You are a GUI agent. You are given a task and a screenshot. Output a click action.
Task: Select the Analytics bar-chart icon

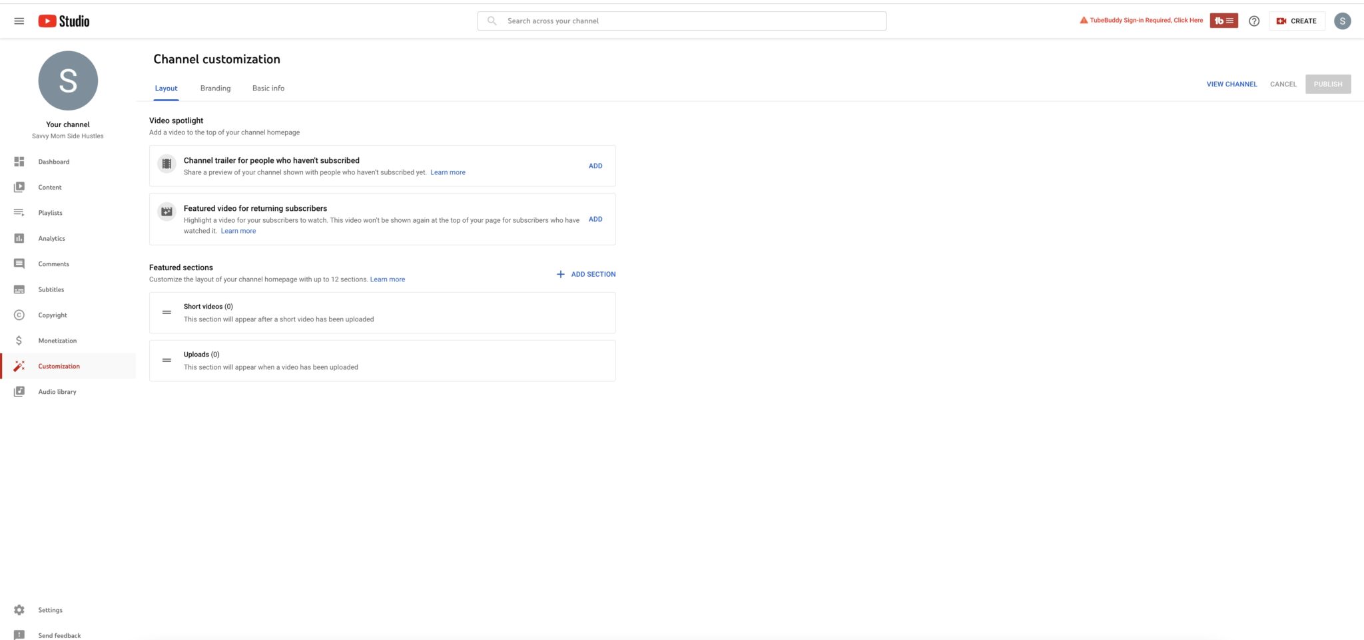pyautogui.click(x=19, y=238)
